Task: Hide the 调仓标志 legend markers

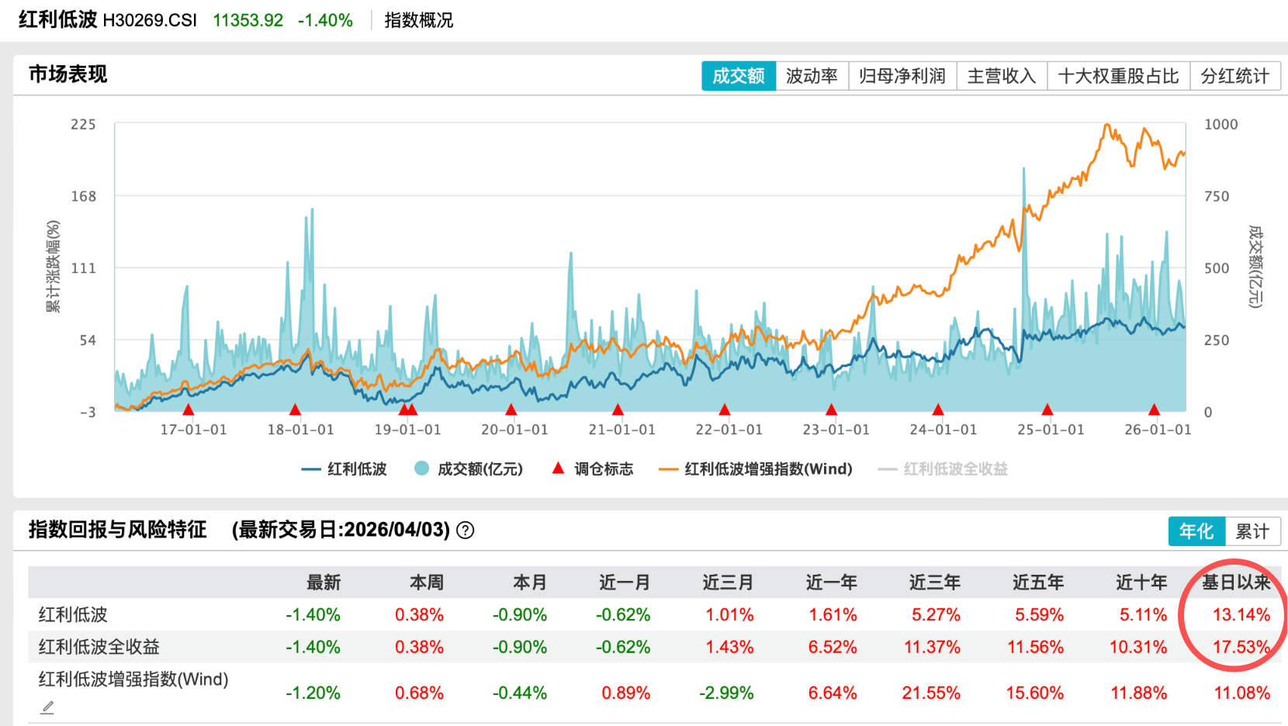Action: 592,469
